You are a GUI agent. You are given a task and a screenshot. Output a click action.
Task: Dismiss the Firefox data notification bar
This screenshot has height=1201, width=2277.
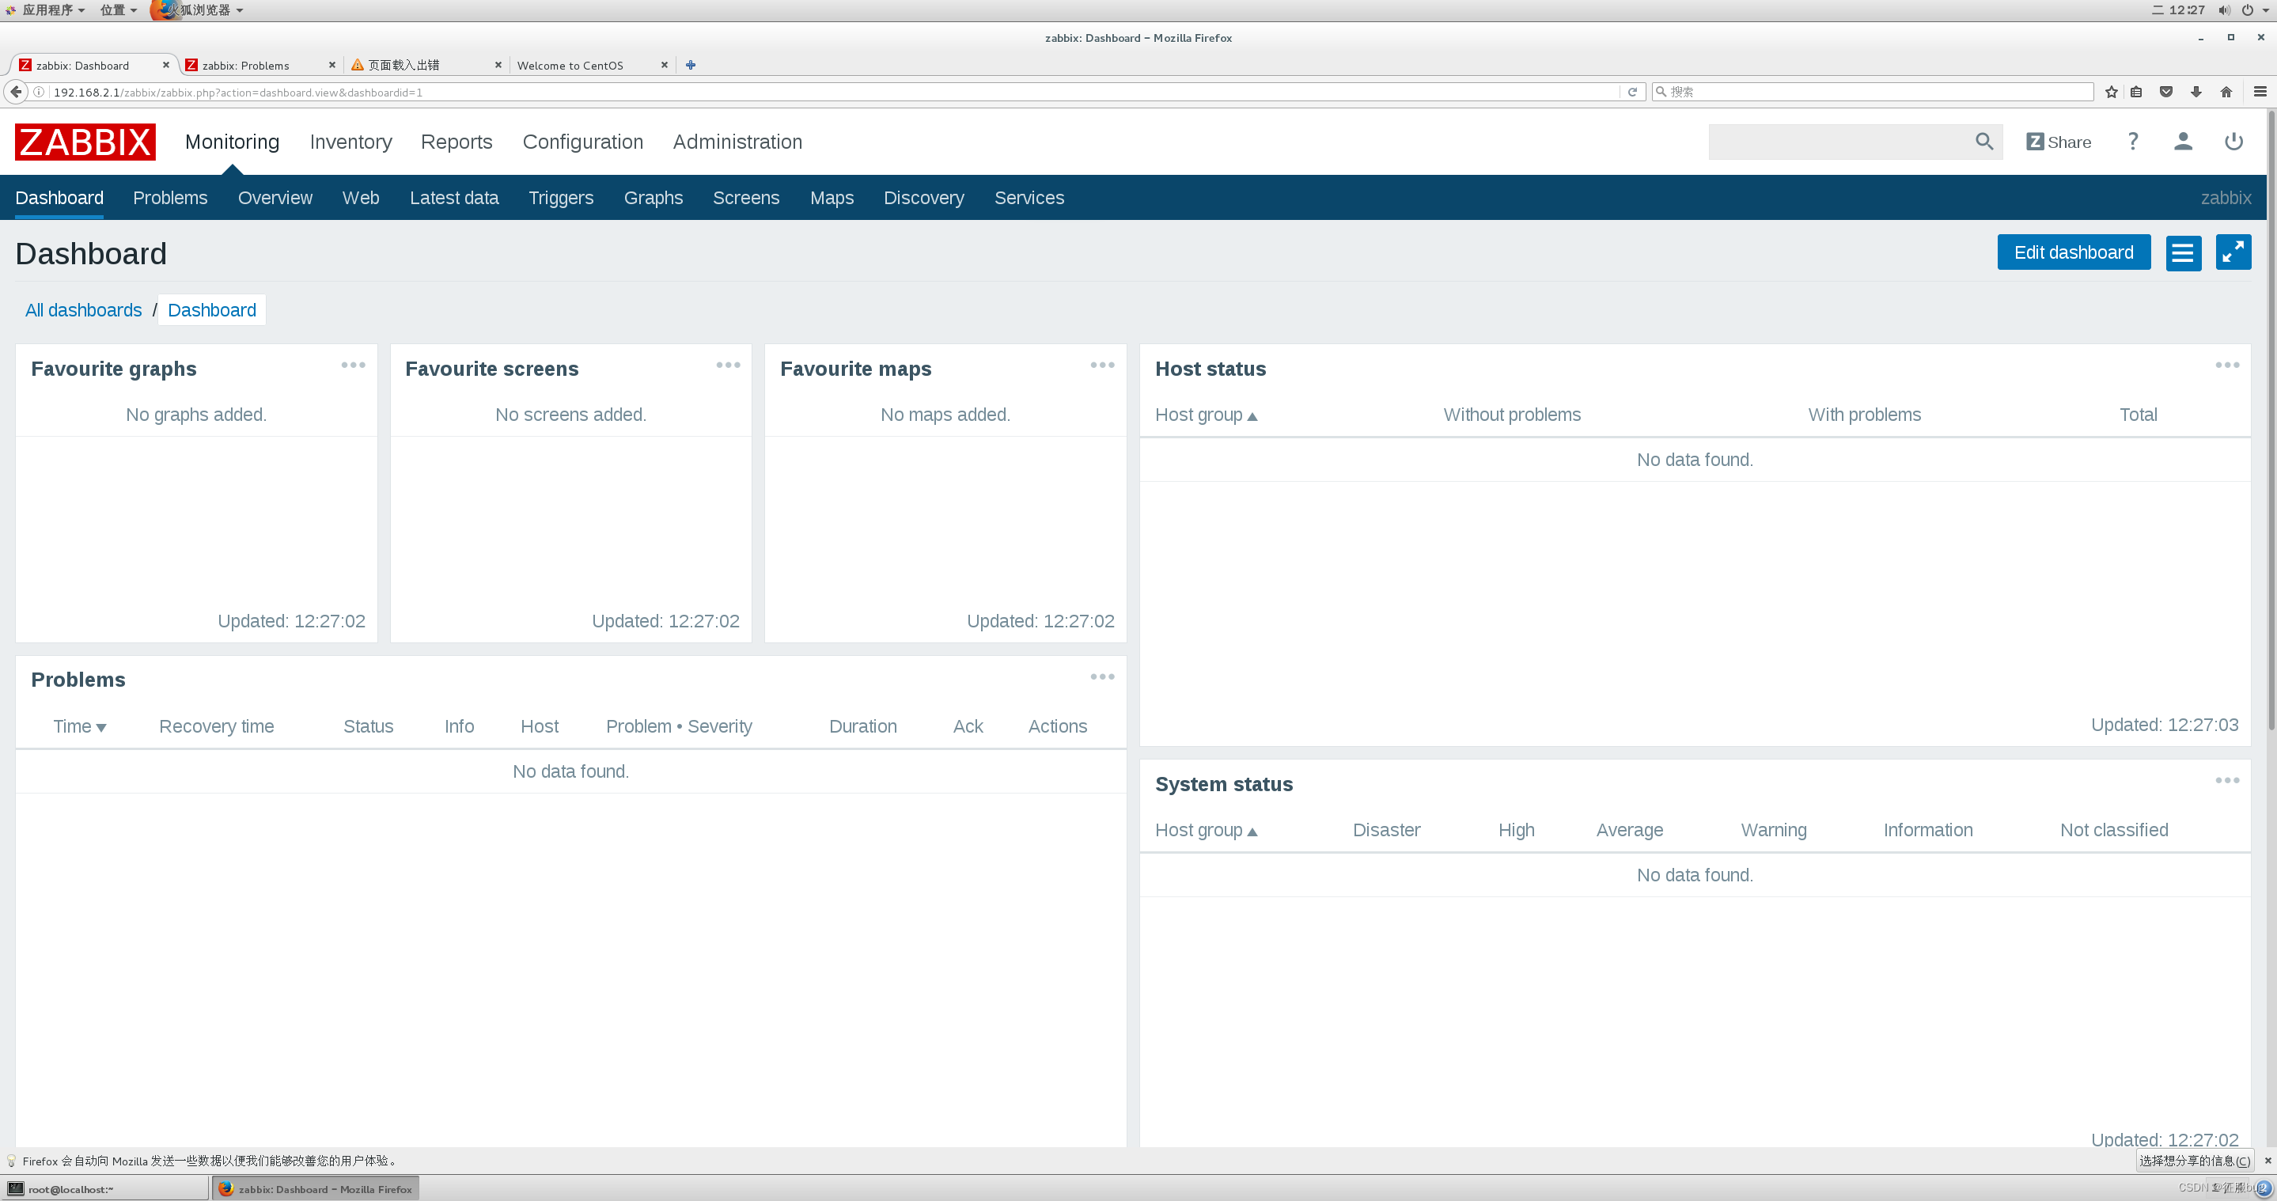point(2268,1161)
